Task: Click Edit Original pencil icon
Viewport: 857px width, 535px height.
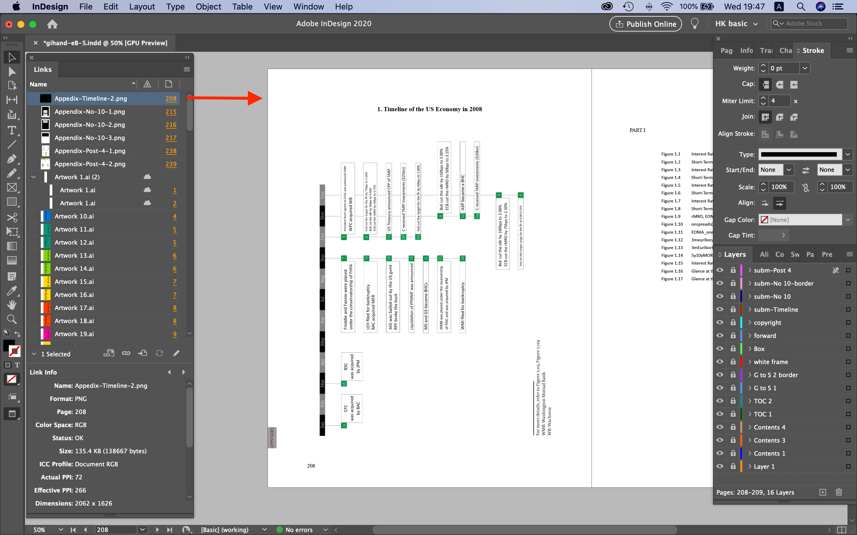Action: point(176,353)
